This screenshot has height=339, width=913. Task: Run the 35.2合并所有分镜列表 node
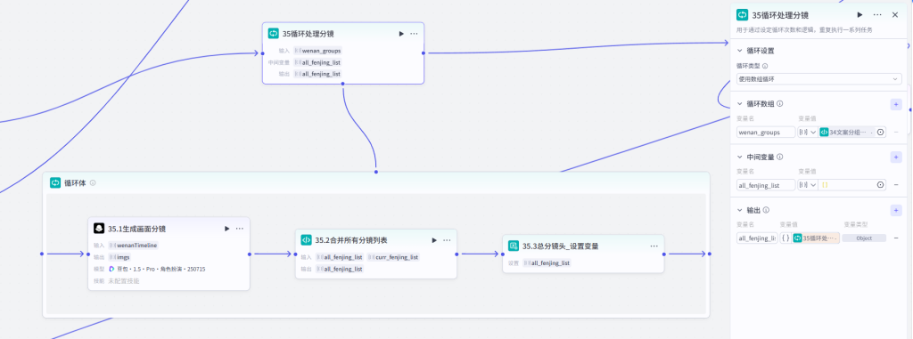[434, 240]
